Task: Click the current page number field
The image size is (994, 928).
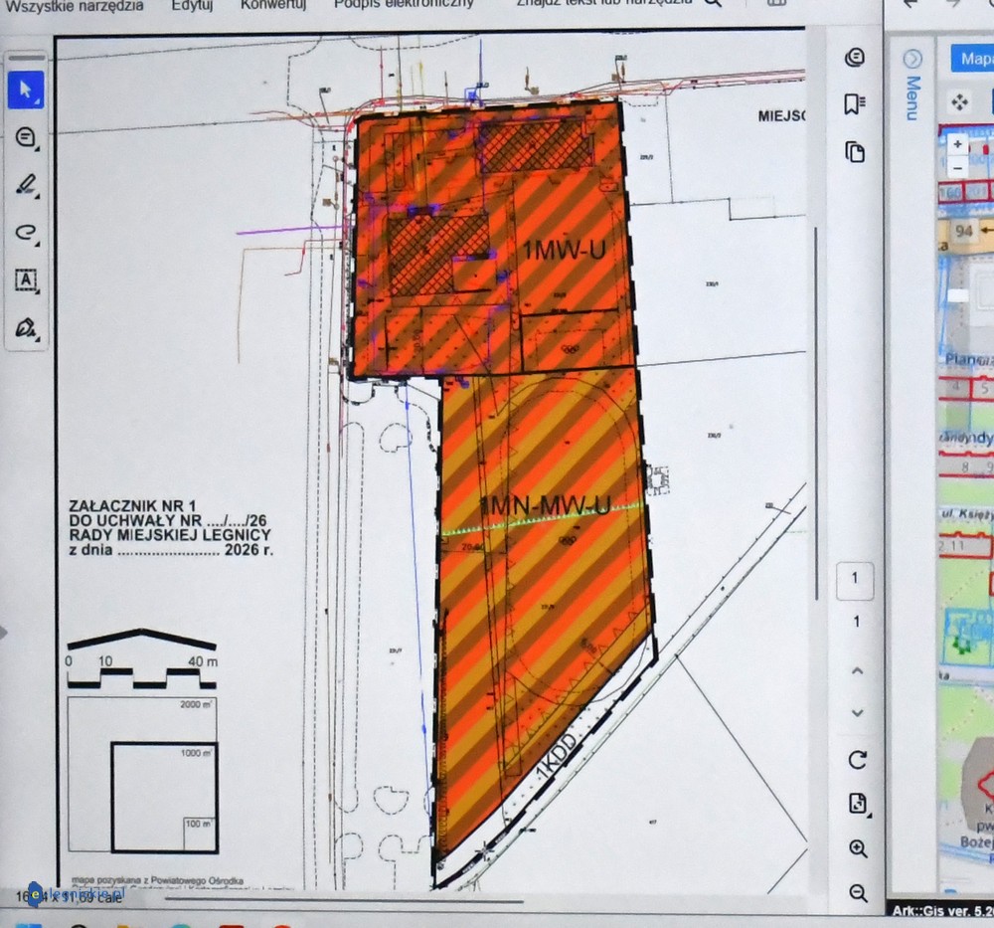Action: click(x=855, y=579)
